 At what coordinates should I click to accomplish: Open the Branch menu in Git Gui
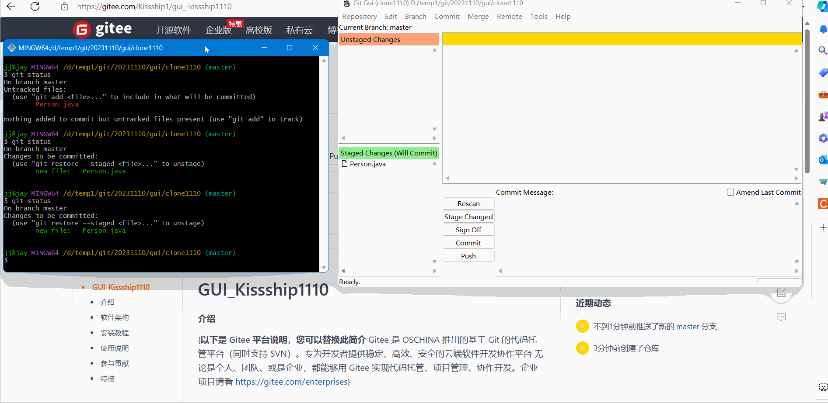pyautogui.click(x=415, y=16)
